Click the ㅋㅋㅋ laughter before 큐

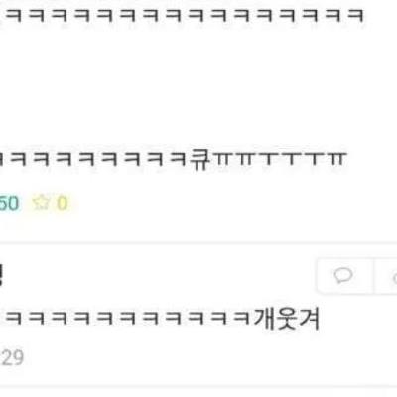click(x=95, y=160)
